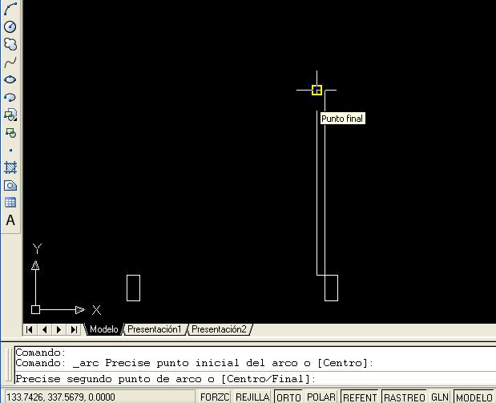Open the Insert Block tool
The width and height of the screenshot is (496, 403).
click(x=10, y=115)
